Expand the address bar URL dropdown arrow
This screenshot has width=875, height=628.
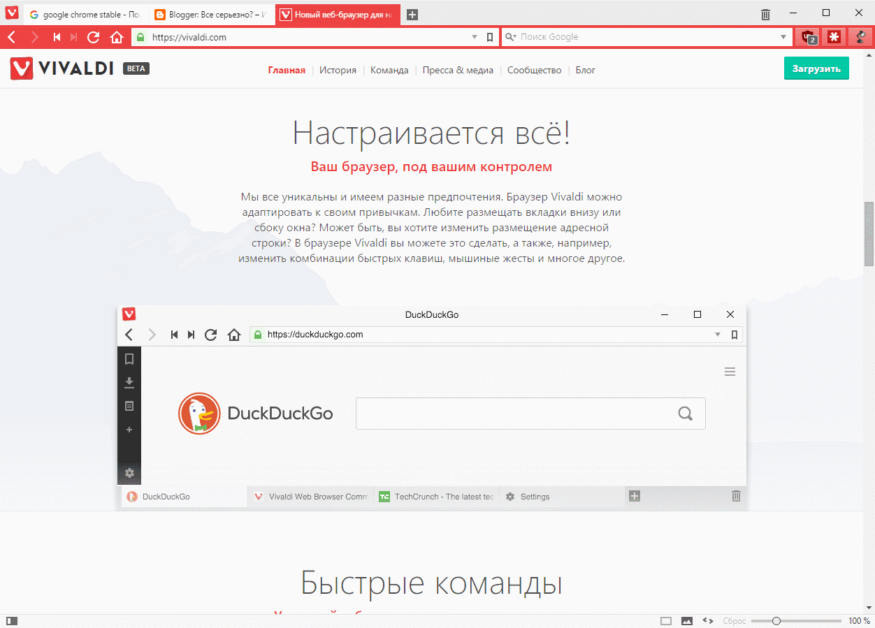point(475,37)
